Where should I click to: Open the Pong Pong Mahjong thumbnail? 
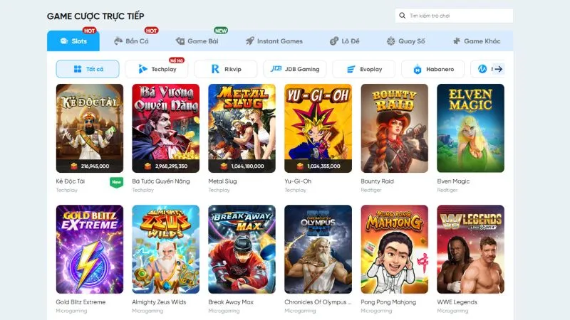coord(395,250)
